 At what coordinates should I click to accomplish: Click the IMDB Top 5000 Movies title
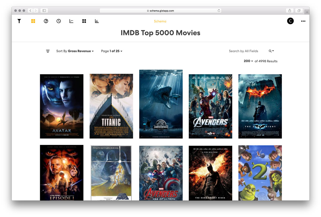pos(160,33)
